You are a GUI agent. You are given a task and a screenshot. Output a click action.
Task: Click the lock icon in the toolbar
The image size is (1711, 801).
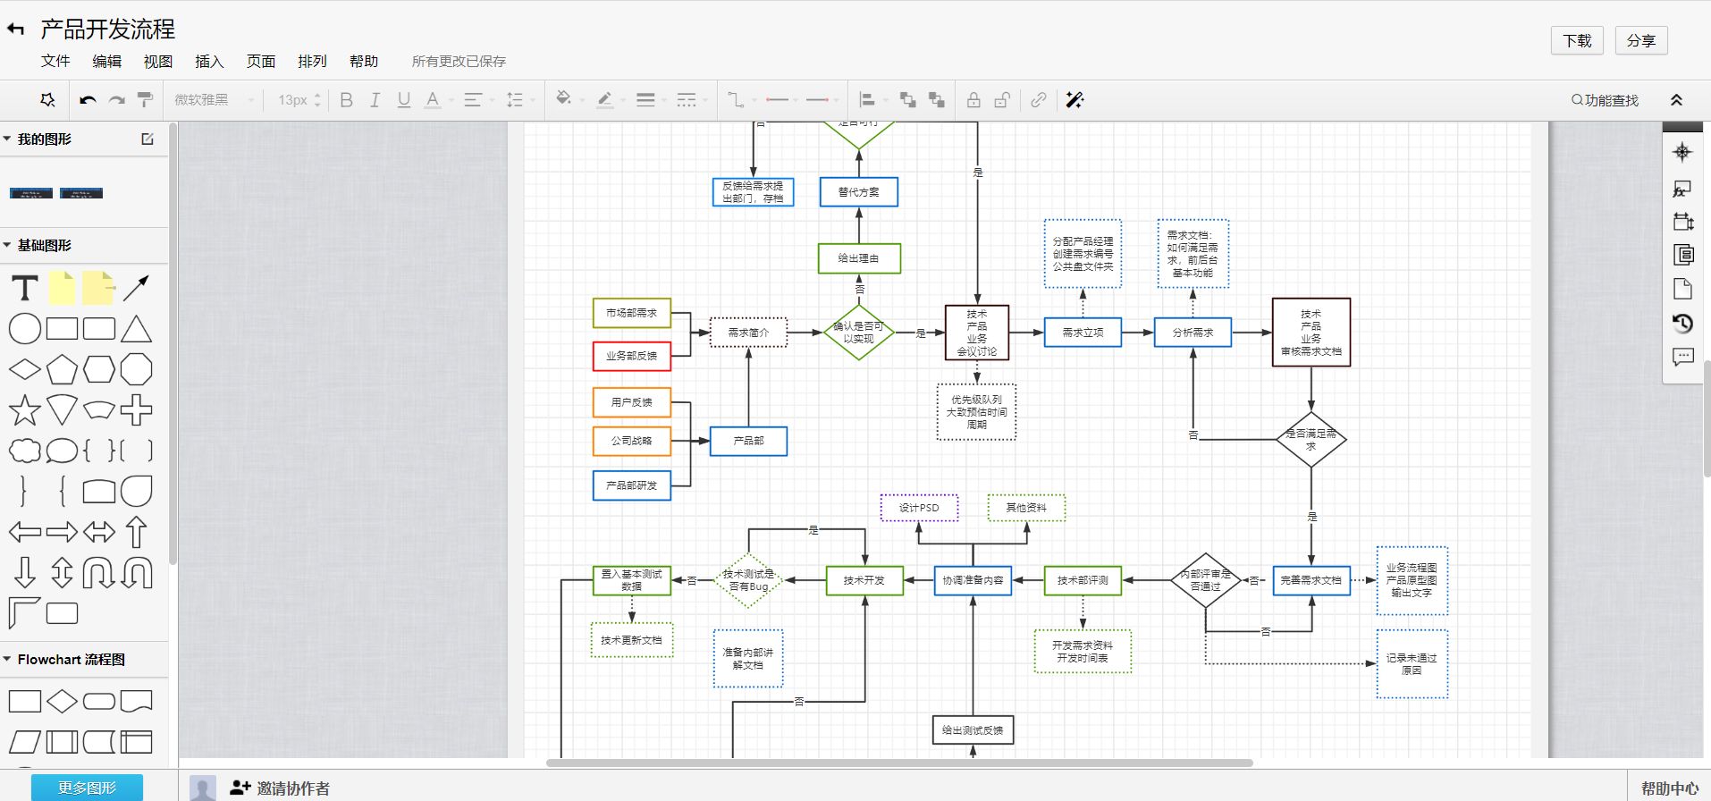coord(973,100)
